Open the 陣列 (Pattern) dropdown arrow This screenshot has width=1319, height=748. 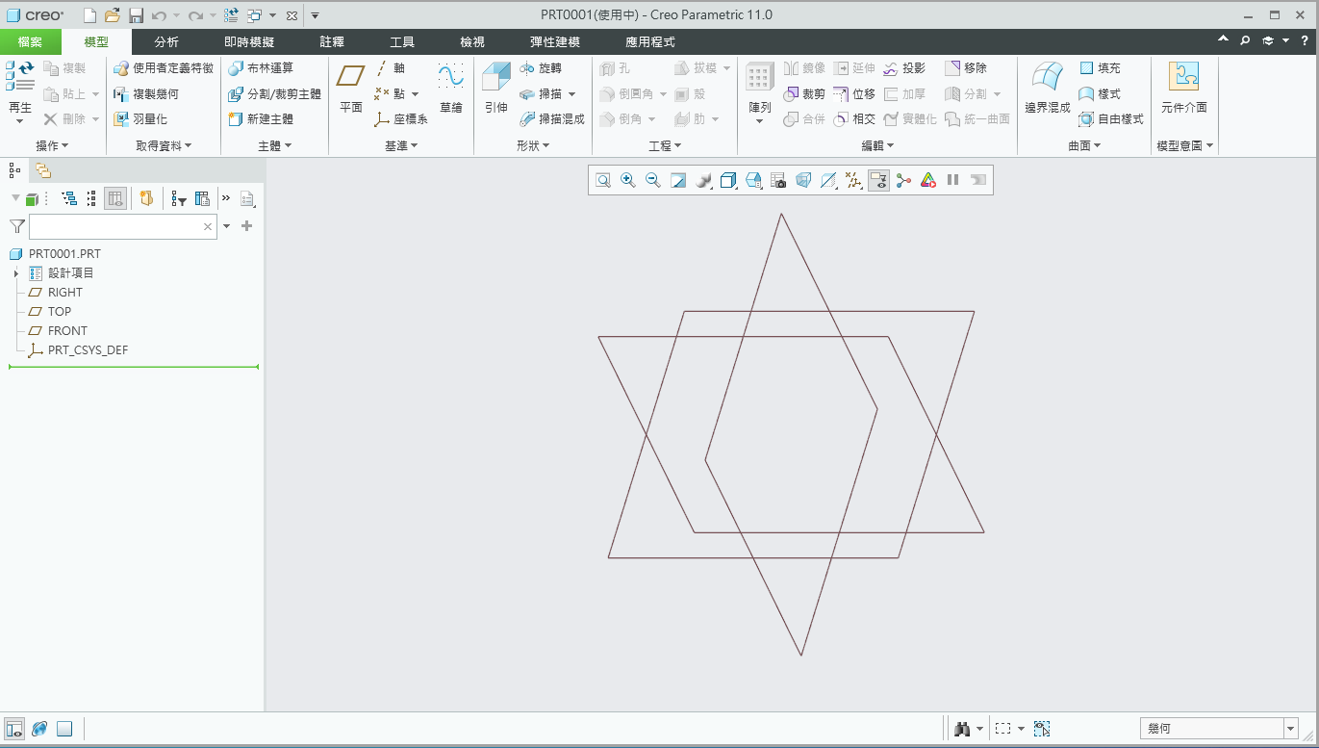pyautogui.click(x=759, y=121)
